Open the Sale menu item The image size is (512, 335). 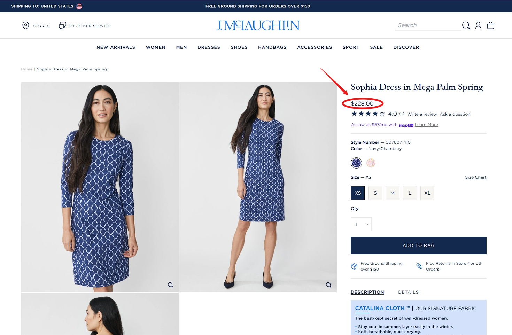[x=376, y=47]
